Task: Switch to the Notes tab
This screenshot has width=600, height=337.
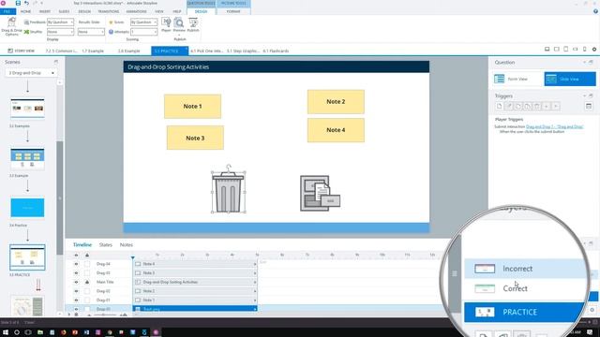Action: (127, 245)
